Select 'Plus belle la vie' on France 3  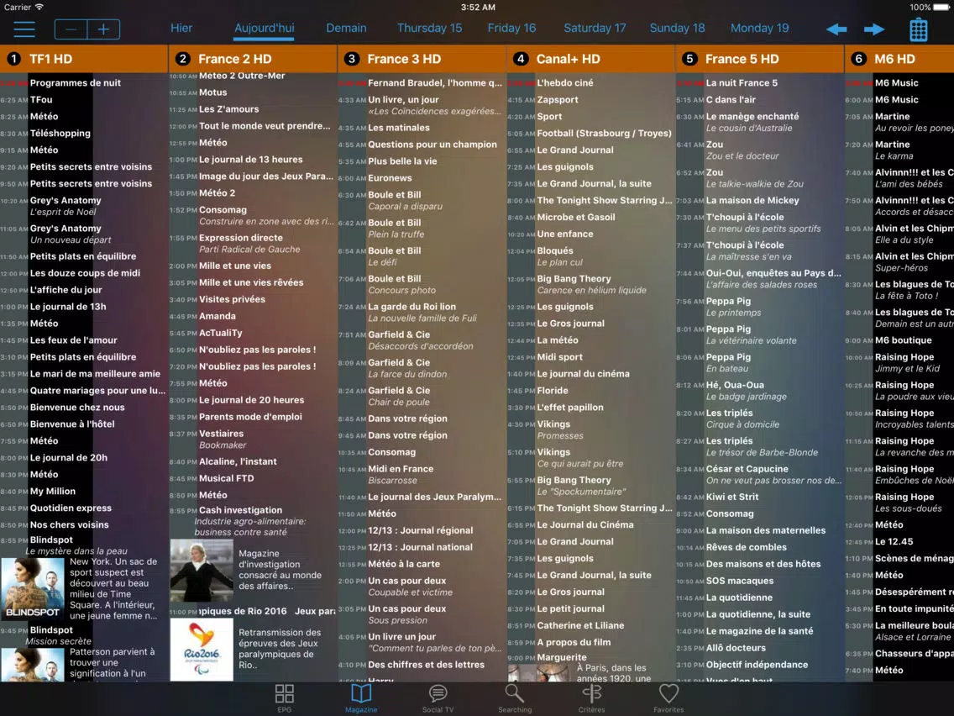(x=402, y=161)
